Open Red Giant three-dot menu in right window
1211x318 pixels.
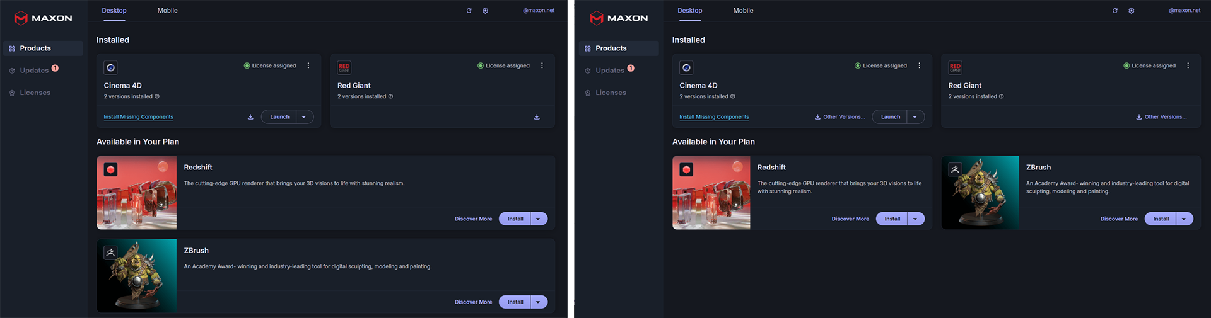(x=1188, y=65)
